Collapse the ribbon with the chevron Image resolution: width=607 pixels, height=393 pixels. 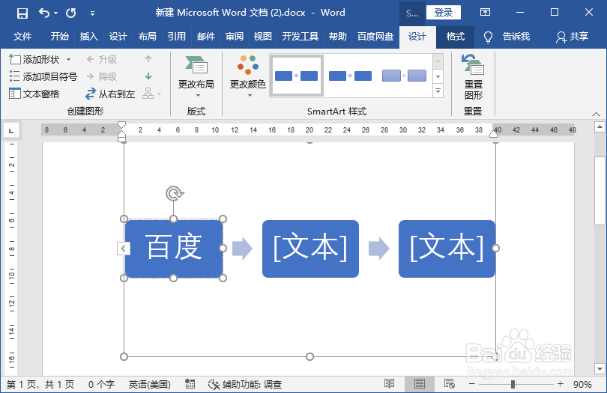(x=597, y=114)
